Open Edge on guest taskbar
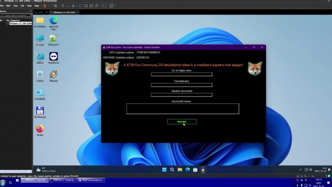This screenshot has width=332, height=187. pos(188,170)
